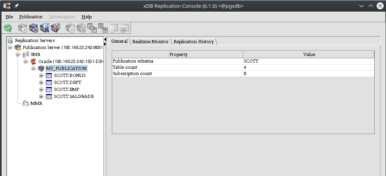Click the SMR node icon
386x176 pixels.
click(26, 54)
